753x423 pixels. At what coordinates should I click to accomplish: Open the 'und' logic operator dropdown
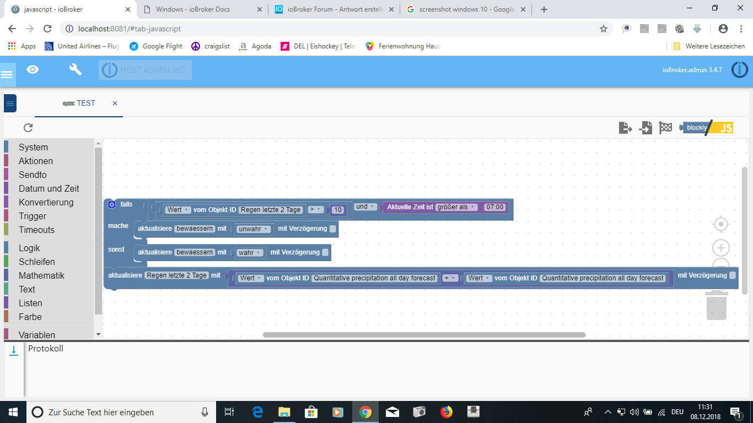tap(365, 207)
